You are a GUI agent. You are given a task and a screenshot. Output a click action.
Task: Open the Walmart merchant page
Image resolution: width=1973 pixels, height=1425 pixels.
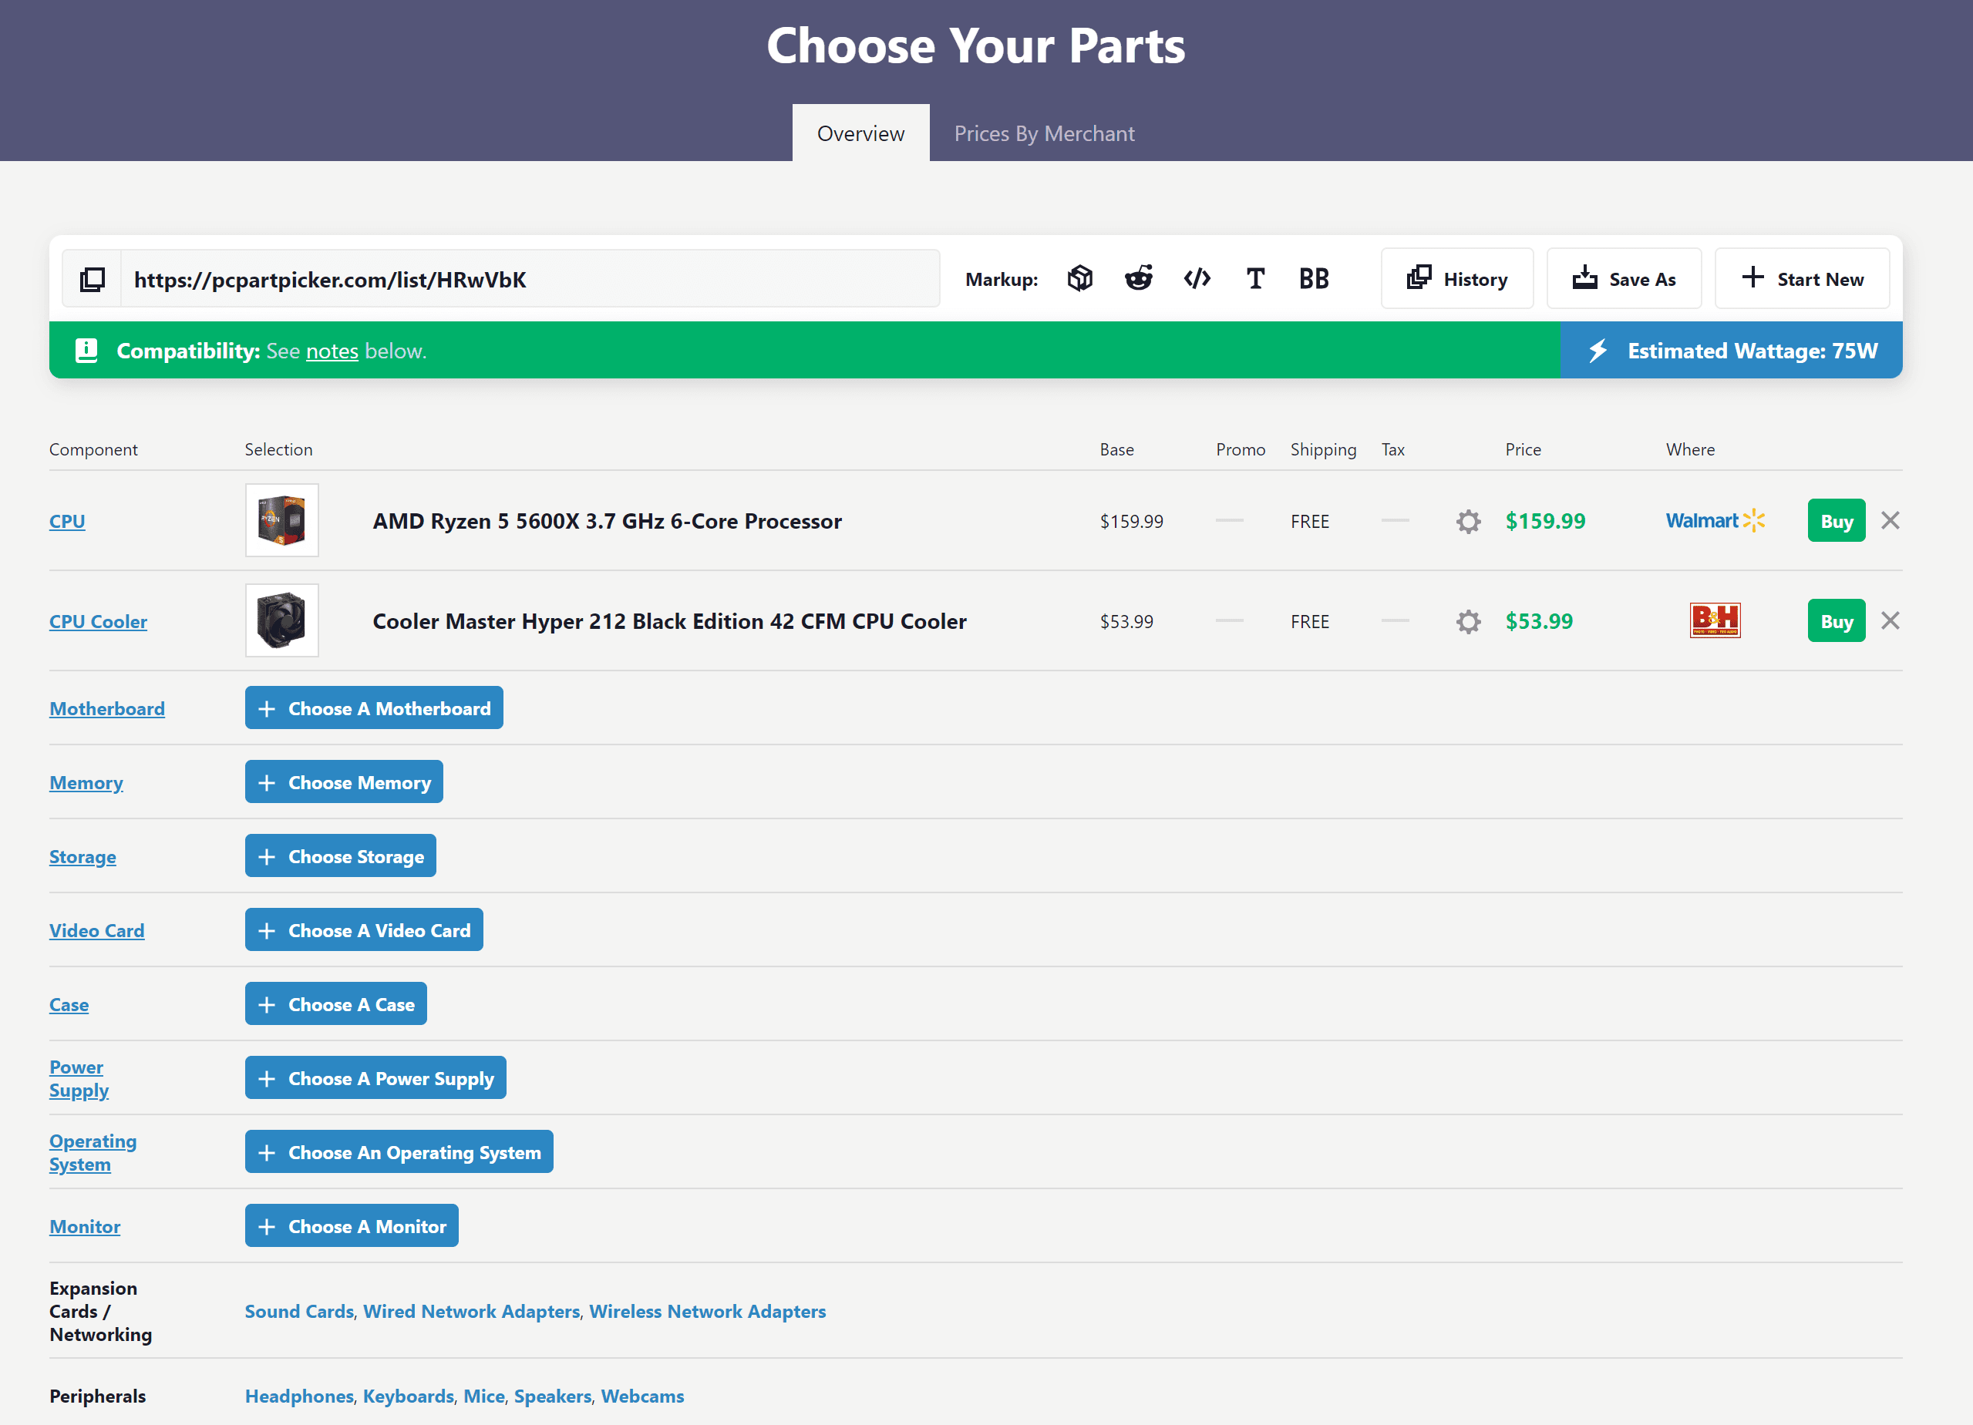click(x=1713, y=520)
